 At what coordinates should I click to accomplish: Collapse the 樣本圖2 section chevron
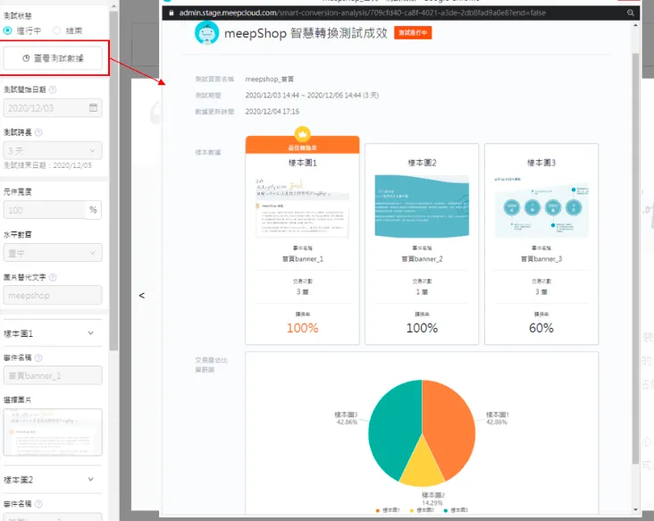(90, 479)
